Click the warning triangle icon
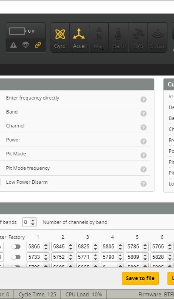Screen dimensions: 174x299 pyautogui.click(x=13, y=45)
